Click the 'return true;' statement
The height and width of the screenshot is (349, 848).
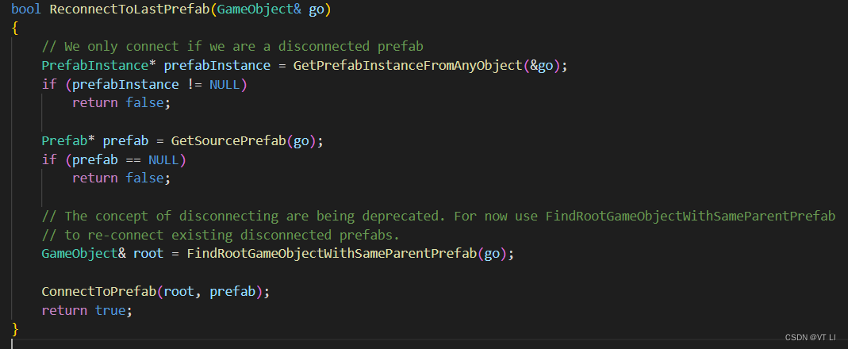pos(87,311)
